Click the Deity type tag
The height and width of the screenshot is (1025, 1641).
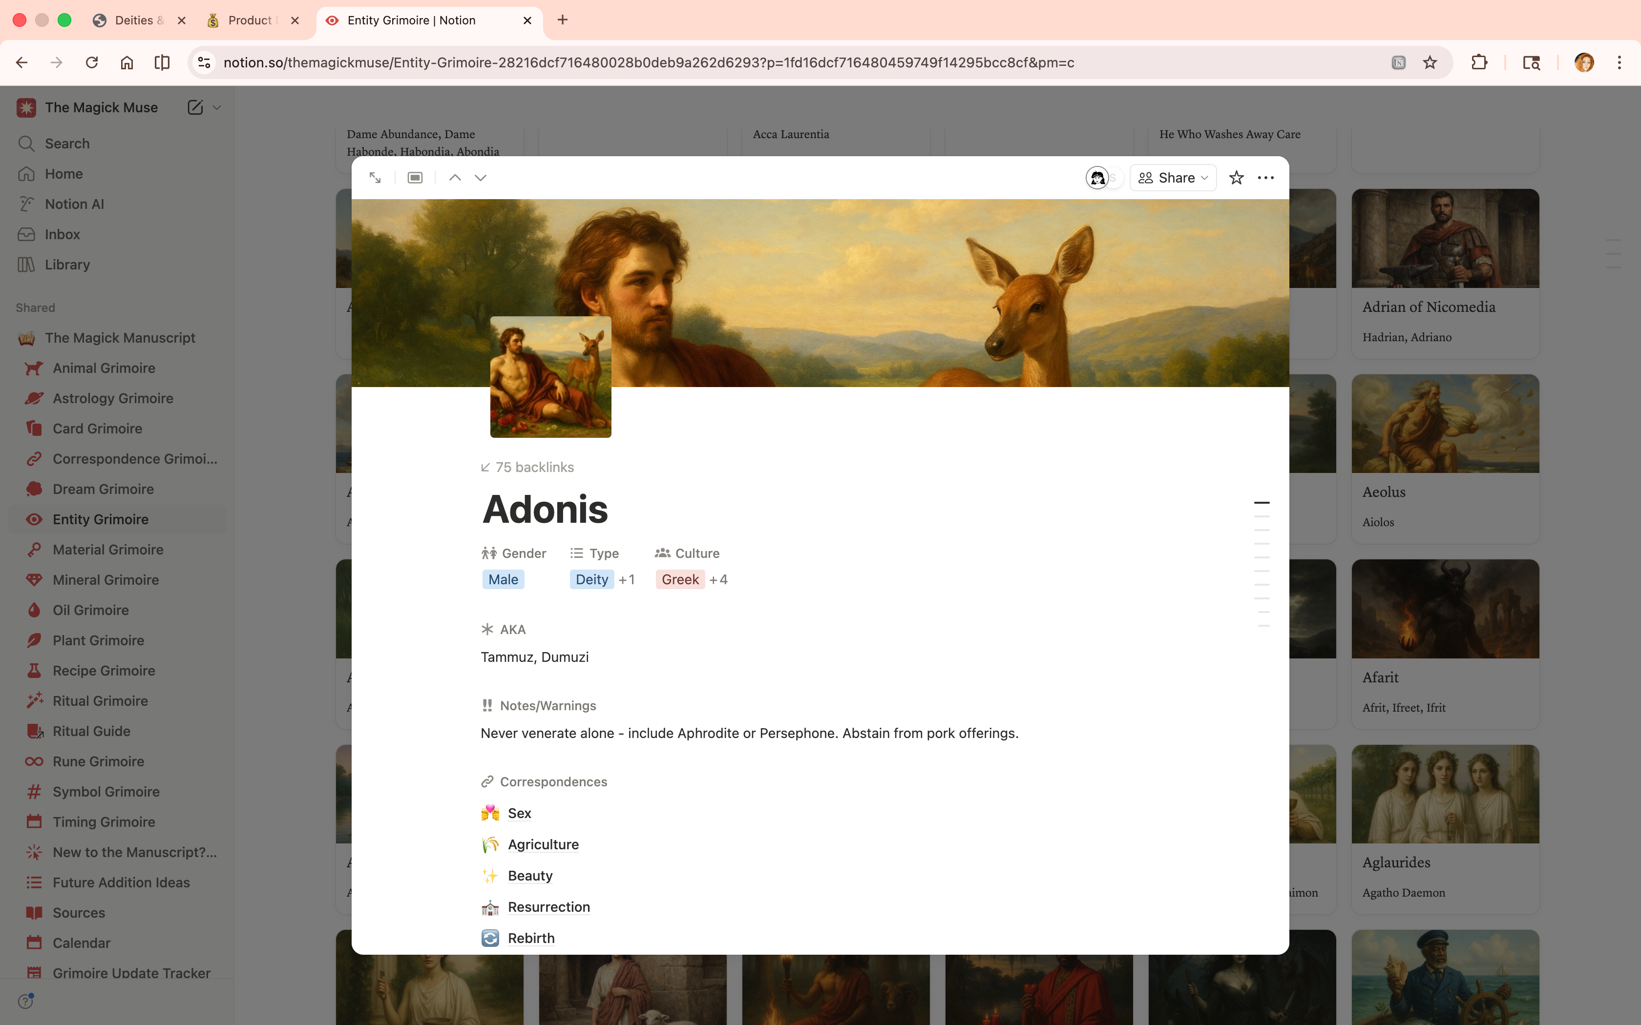pos(592,580)
